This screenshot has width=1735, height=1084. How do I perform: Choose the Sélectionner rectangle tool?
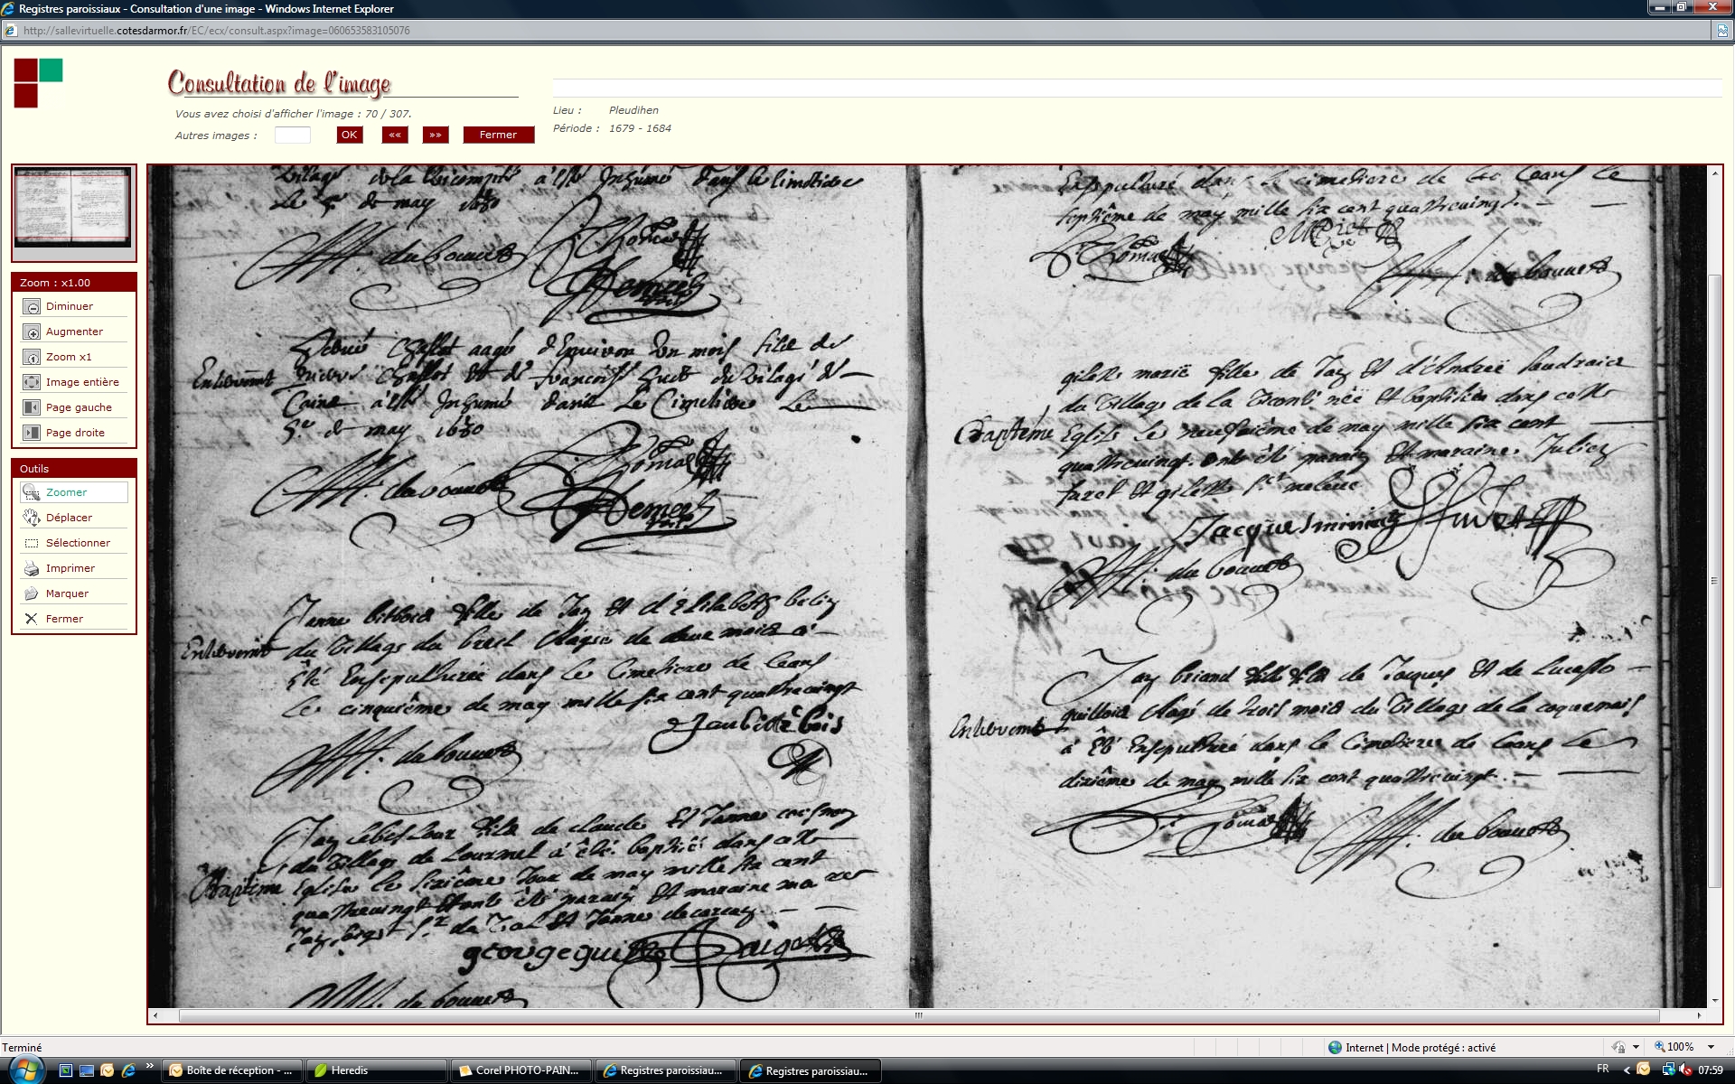[x=32, y=543]
